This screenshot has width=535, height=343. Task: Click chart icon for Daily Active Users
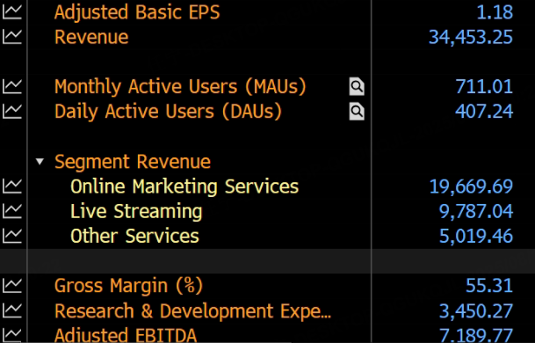coord(12,112)
